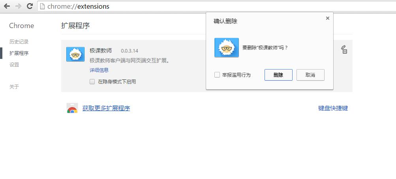
Task: Reload the page with the refresh icon
Action: [30, 6]
